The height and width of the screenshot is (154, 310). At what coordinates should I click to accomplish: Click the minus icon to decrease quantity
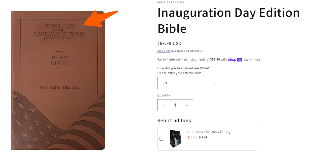pyautogui.click(x=163, y=105)
